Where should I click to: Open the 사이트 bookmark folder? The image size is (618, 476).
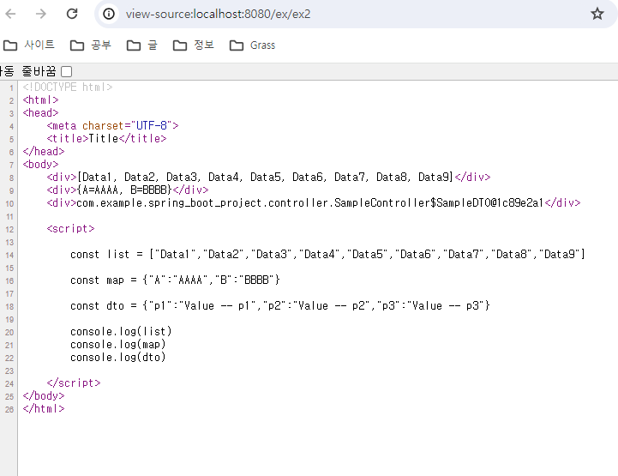29,45
